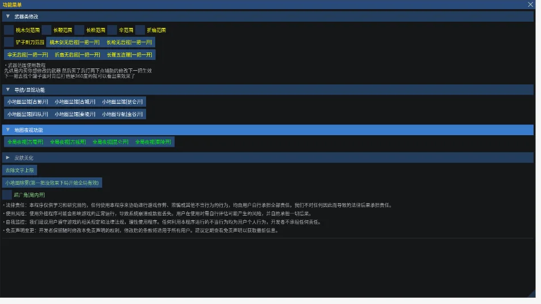Click 桃木剑无后摇[一把一开] button
The image size is (541, 304).
[x=75, y=42]
